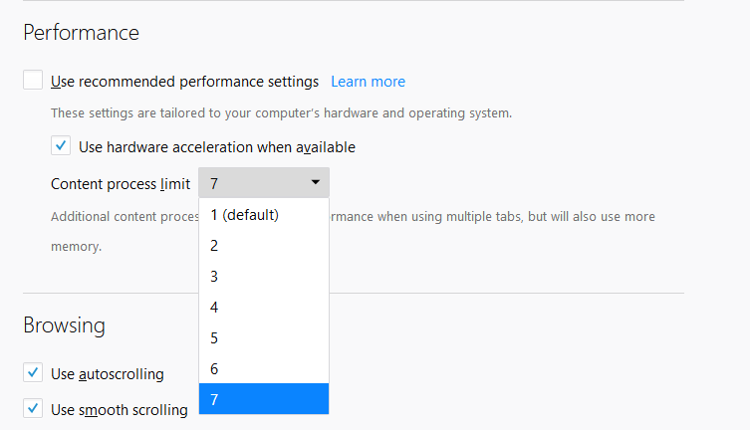Select the highlighted 7 option
The image size is (750, 430).
[x=263, y=399]
